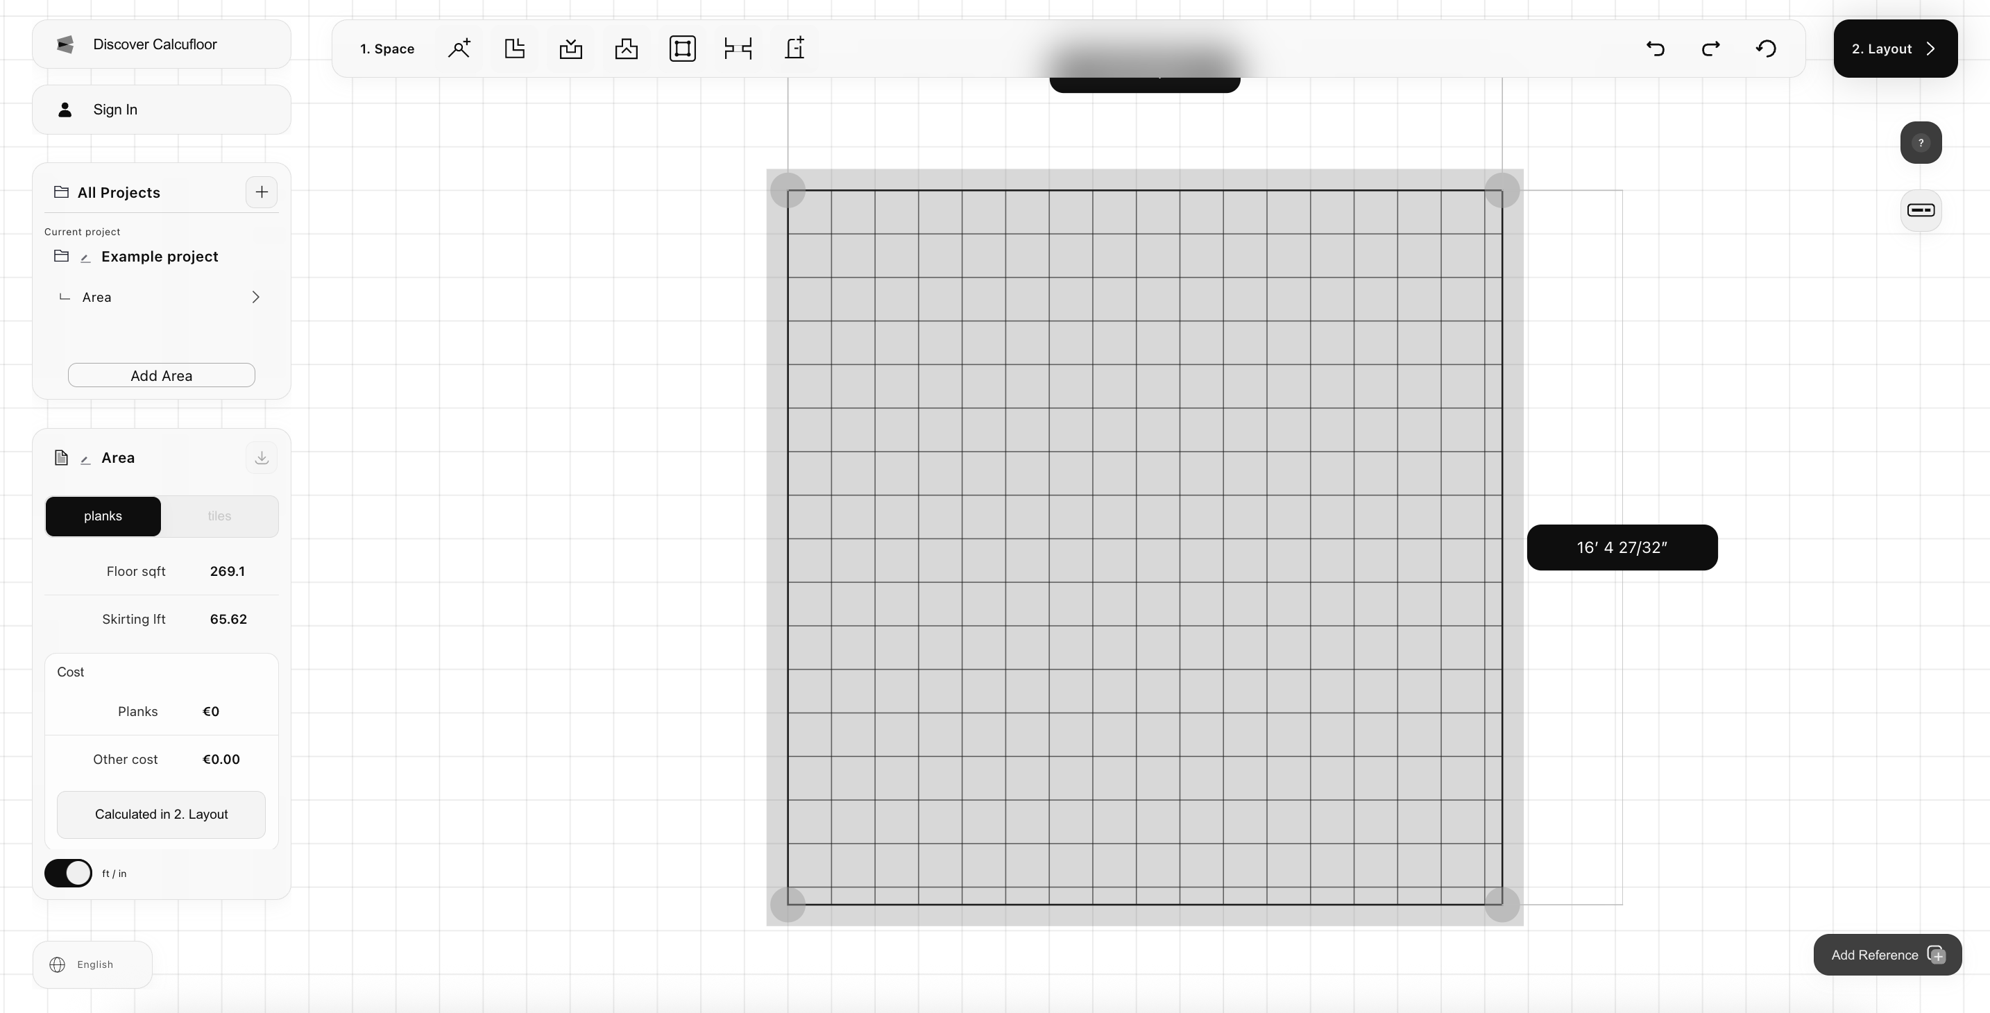The image size is (1990, 1013).
Task: Undo the last action
Action: click(1655, 49)
